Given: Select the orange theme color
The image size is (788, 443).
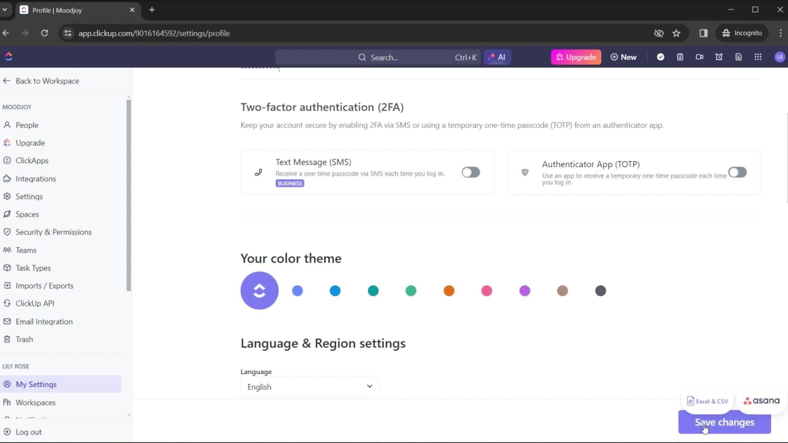Looking at the screenshot, I should pos(449,291).
